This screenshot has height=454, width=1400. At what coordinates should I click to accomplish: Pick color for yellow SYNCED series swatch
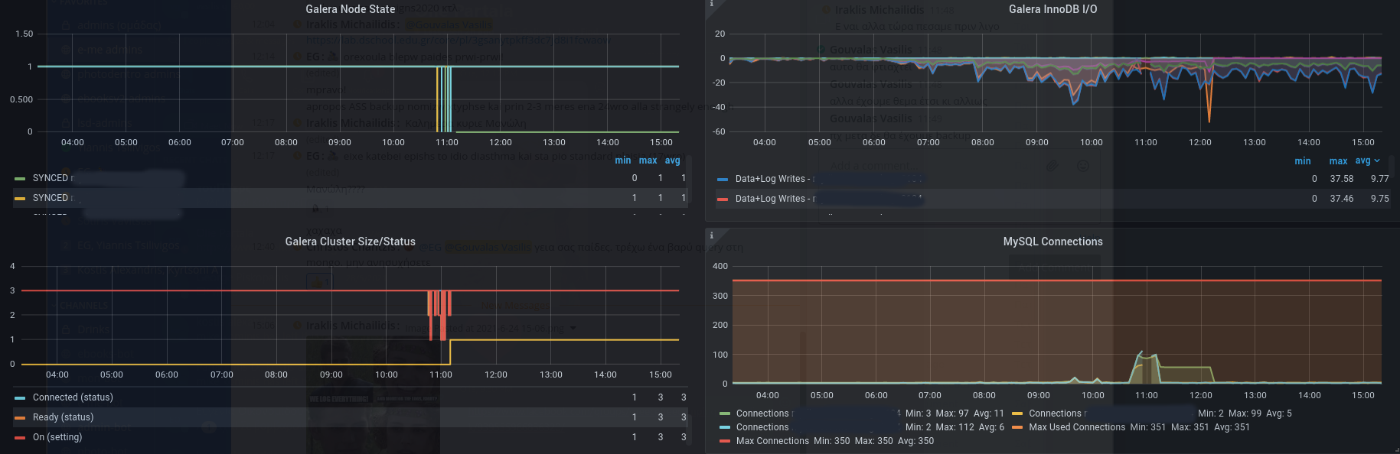tap(20, 199)
